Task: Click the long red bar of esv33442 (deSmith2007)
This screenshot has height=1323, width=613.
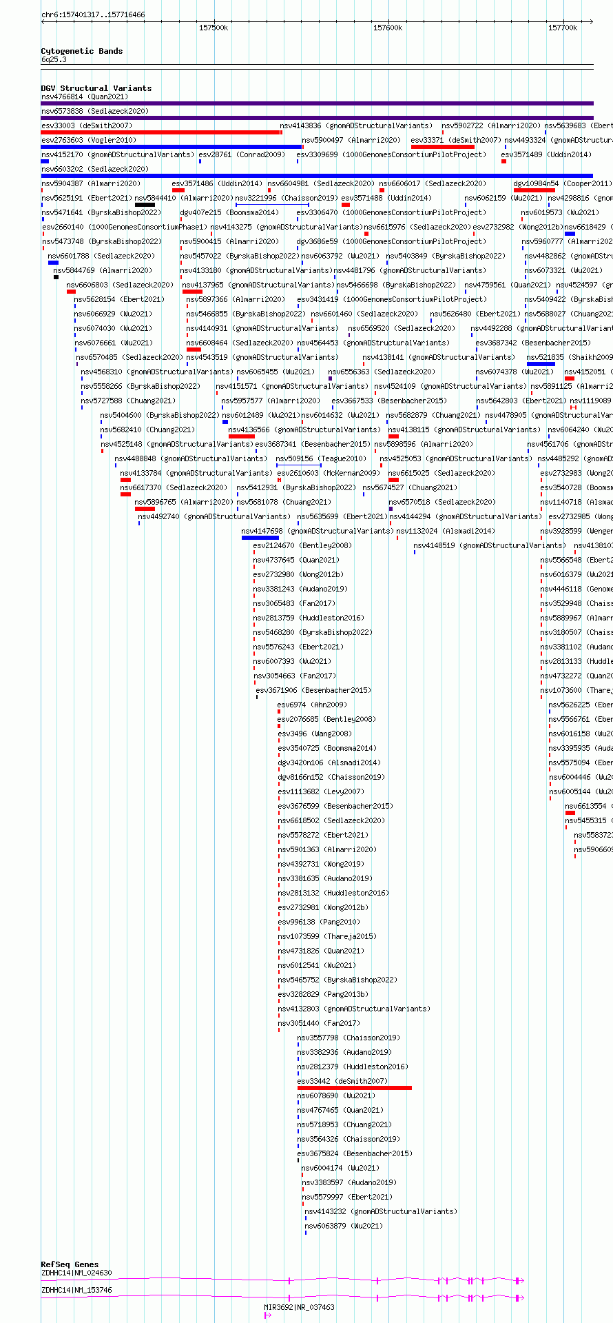Action: pos(355,1088)
